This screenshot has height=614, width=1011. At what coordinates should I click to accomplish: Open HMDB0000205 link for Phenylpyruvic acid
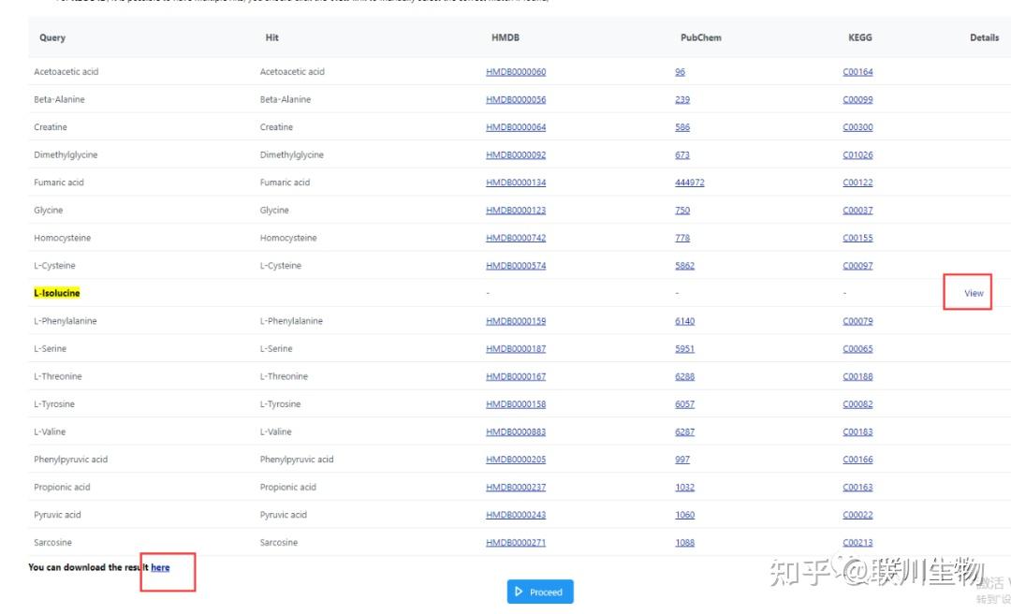click(516, 460)
